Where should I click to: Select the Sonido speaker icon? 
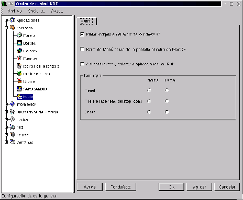[13, 135]
